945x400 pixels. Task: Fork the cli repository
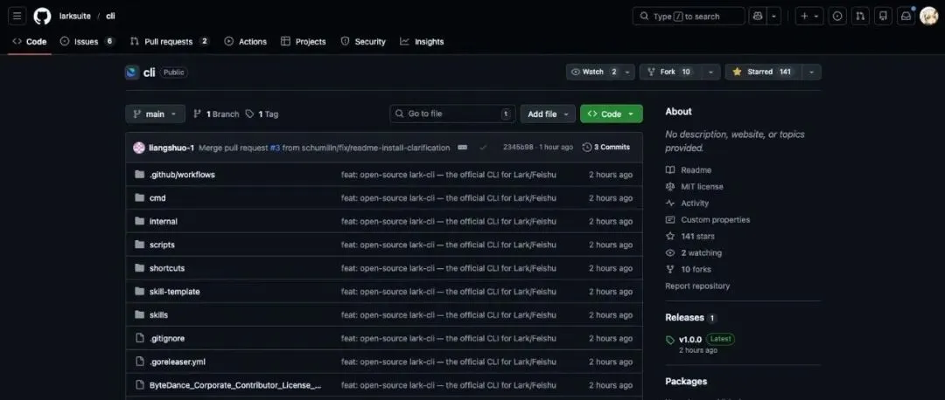click(x=670, y=72)
